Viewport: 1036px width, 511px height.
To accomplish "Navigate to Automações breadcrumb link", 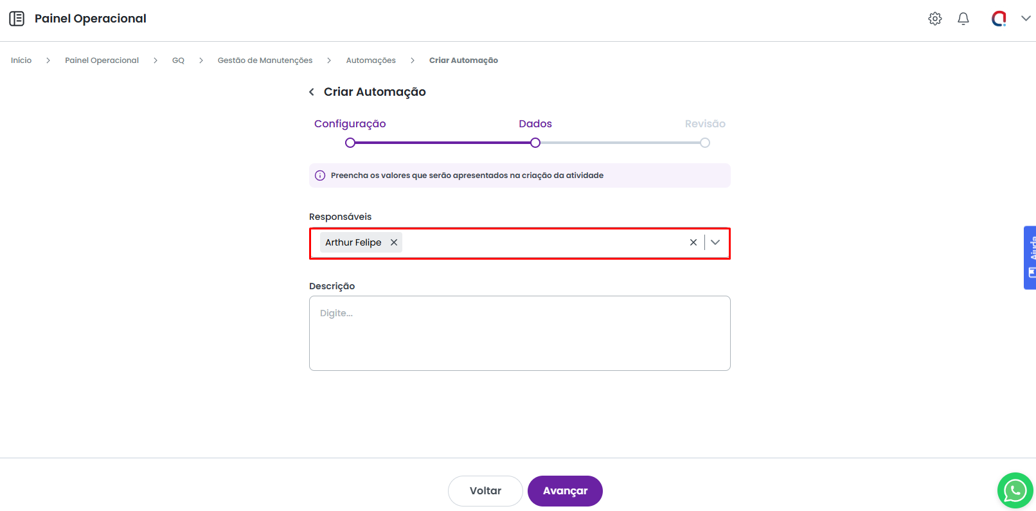I will tap(371, 60).
